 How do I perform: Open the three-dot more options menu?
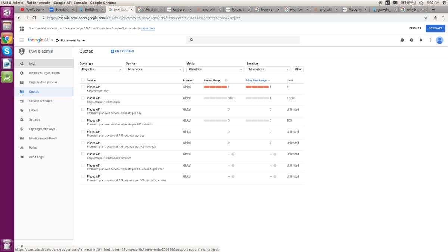(430, 40)
